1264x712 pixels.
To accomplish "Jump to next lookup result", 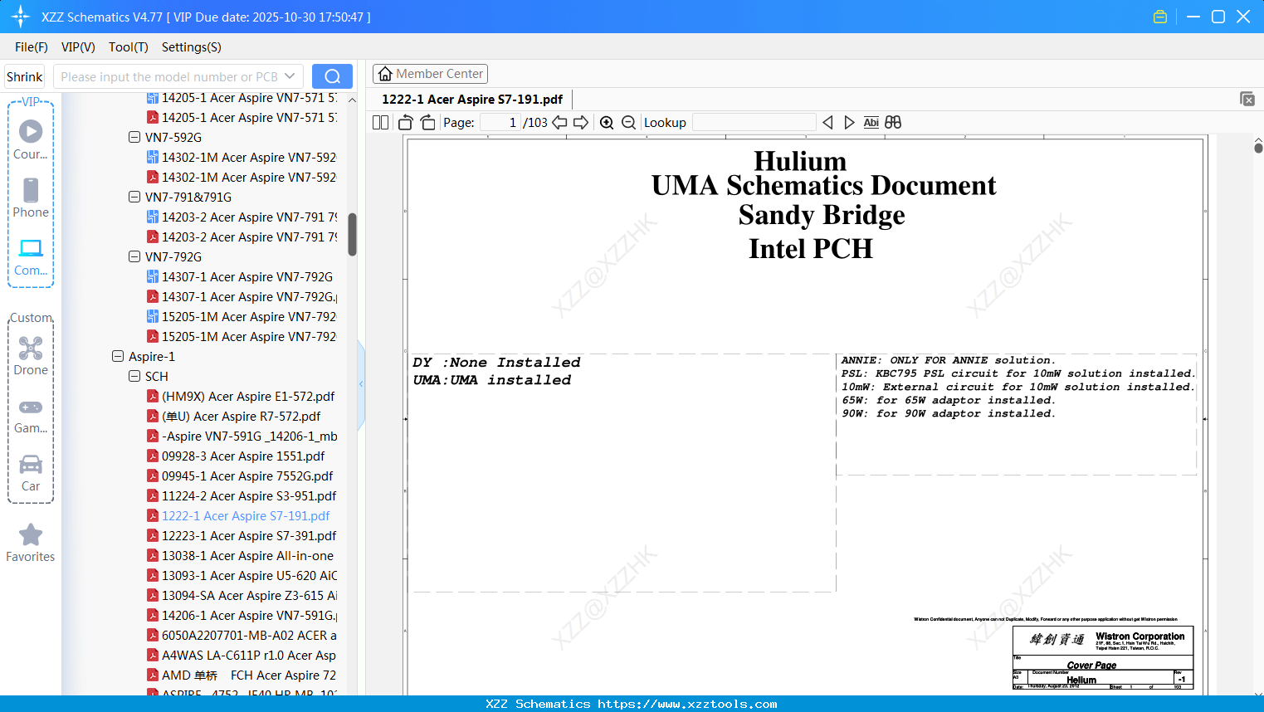I will coord(849,123).
